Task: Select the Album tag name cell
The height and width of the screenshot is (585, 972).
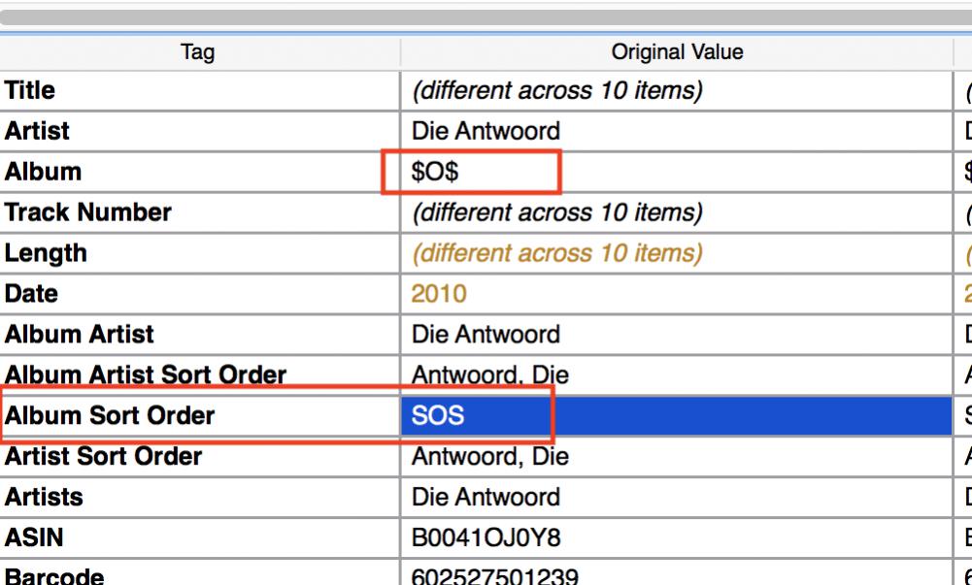Action: (44, 173)
